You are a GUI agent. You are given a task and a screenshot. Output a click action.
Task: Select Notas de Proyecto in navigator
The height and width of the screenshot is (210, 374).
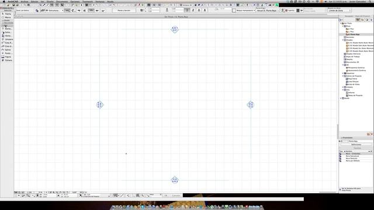pos(355,95)
